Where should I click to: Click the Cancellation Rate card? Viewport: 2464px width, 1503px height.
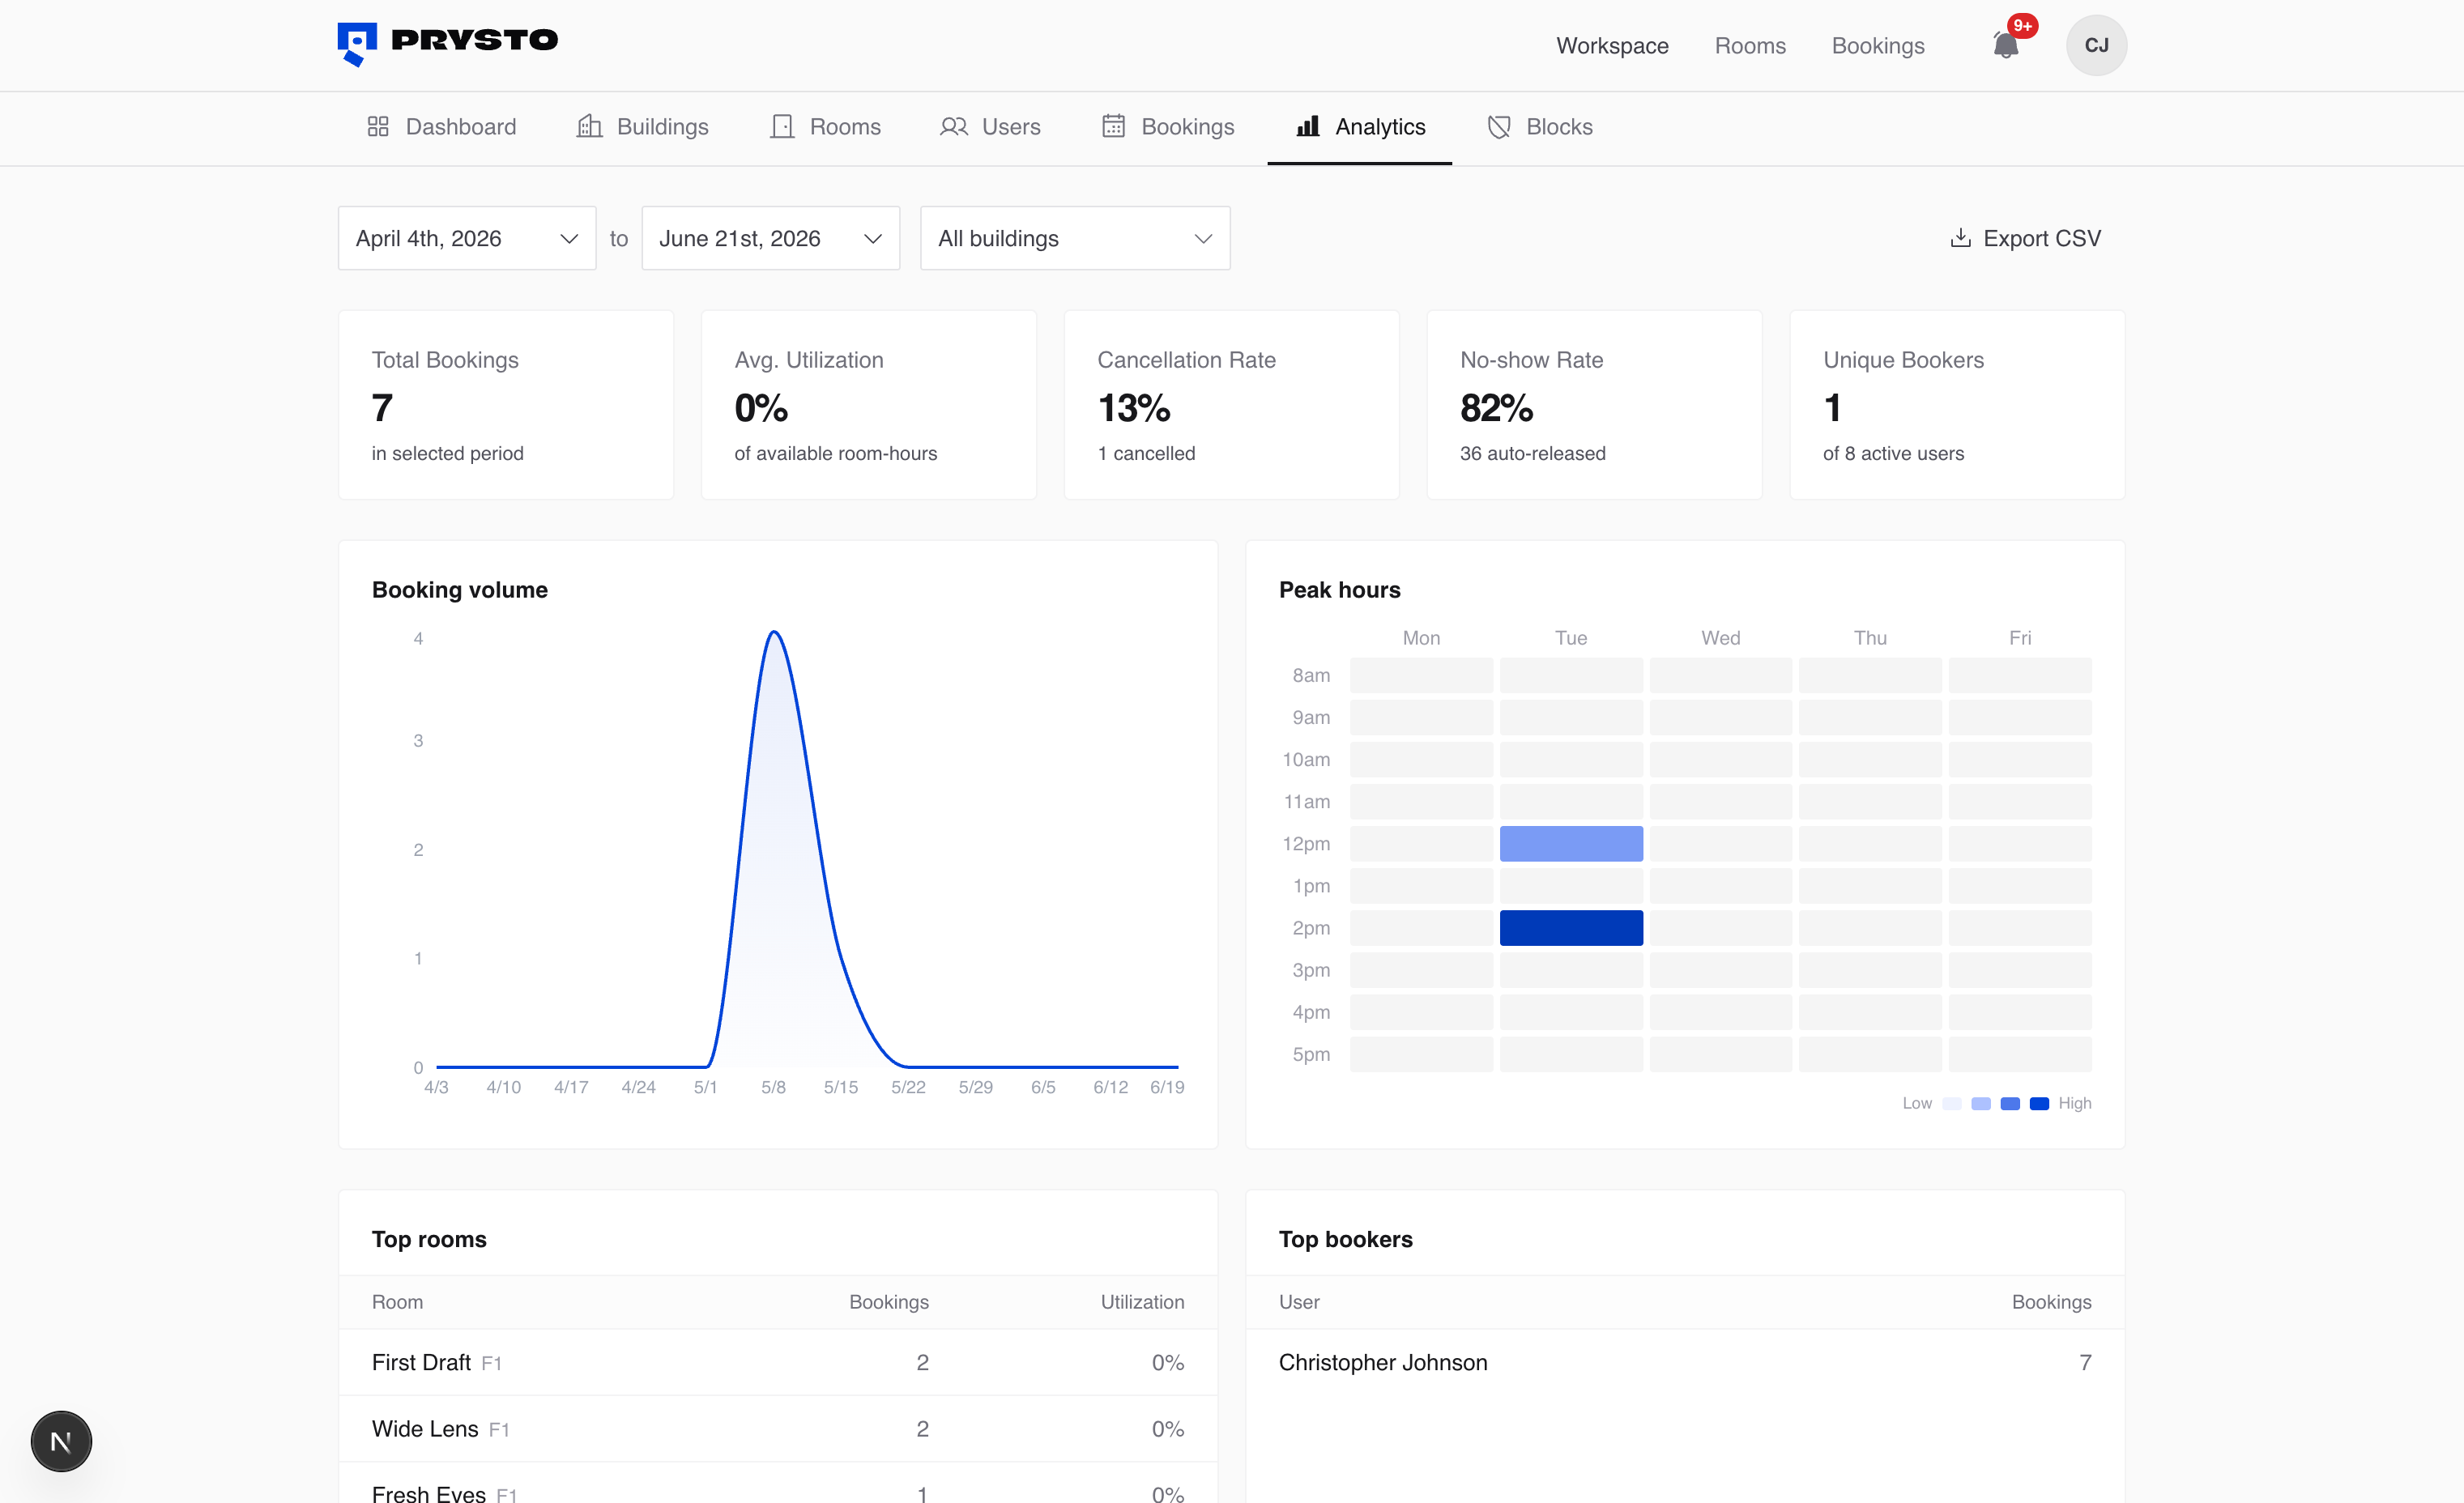[x=1232, y=405]
